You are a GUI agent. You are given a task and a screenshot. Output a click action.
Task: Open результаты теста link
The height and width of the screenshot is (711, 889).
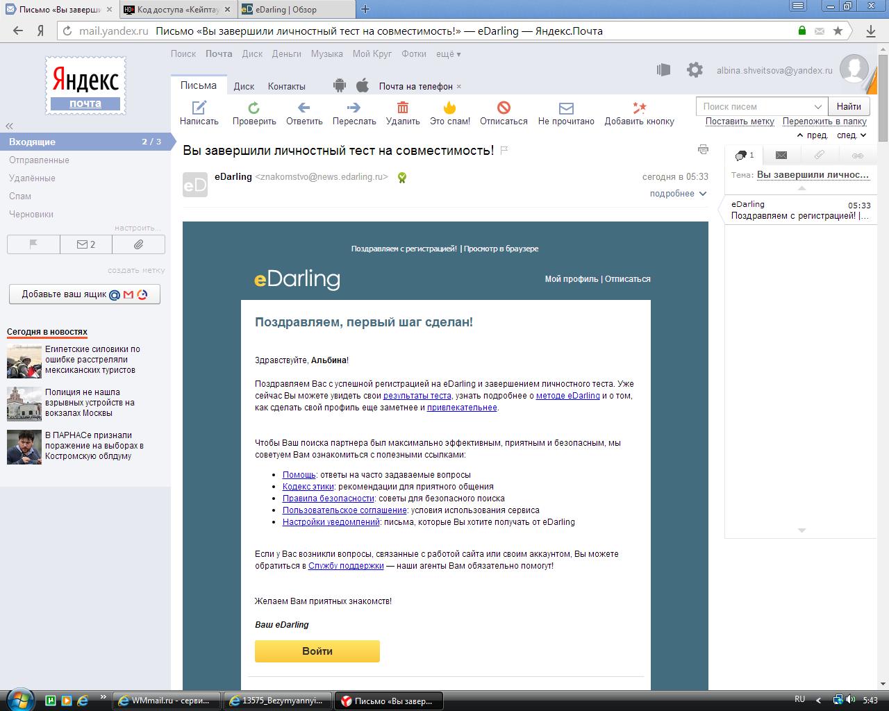tap(417, 396)
